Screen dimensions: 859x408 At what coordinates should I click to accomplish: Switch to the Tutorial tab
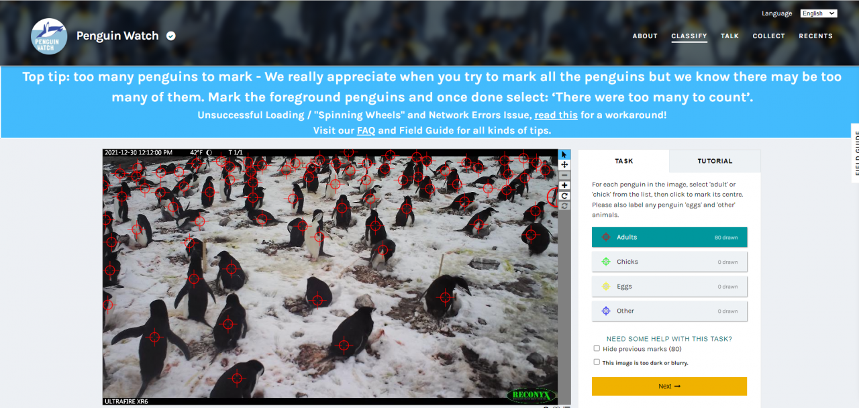(x=715, y=161)
